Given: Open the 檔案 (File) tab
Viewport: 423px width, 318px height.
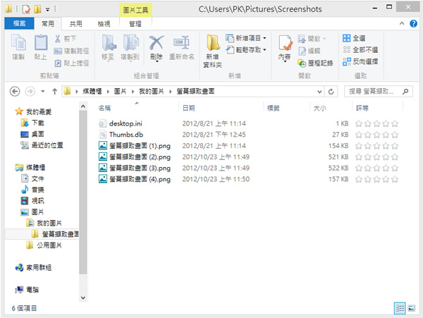Looking at the screenshot, I should pyautogui.click(x=19, y=23).
